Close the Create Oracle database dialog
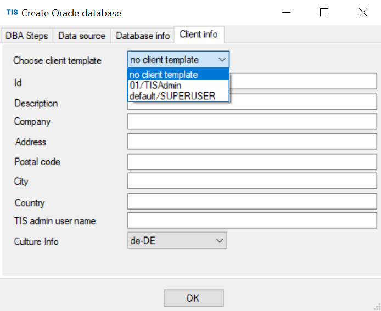 click(363, 13)
